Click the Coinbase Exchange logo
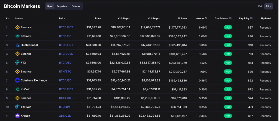The image size is (279, 121). click(17, 80)
